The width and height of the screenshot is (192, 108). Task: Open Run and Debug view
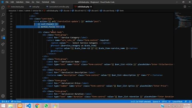(3, 29)
